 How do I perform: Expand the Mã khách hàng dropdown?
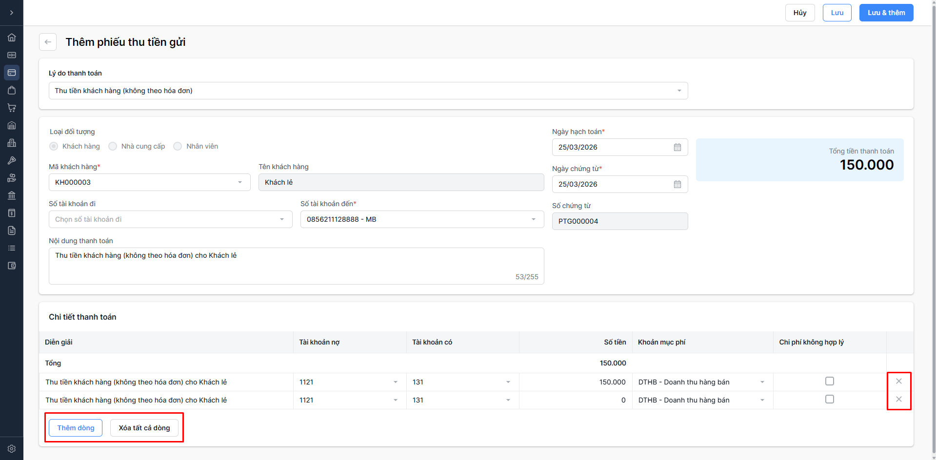click(x=239, y=182)
